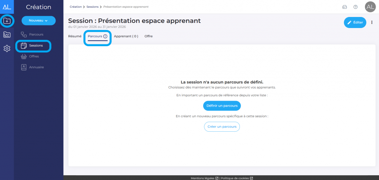Open the Création folder-plus icon in left rail
Viewport: 379px width, 180px height.
(7, 21)
